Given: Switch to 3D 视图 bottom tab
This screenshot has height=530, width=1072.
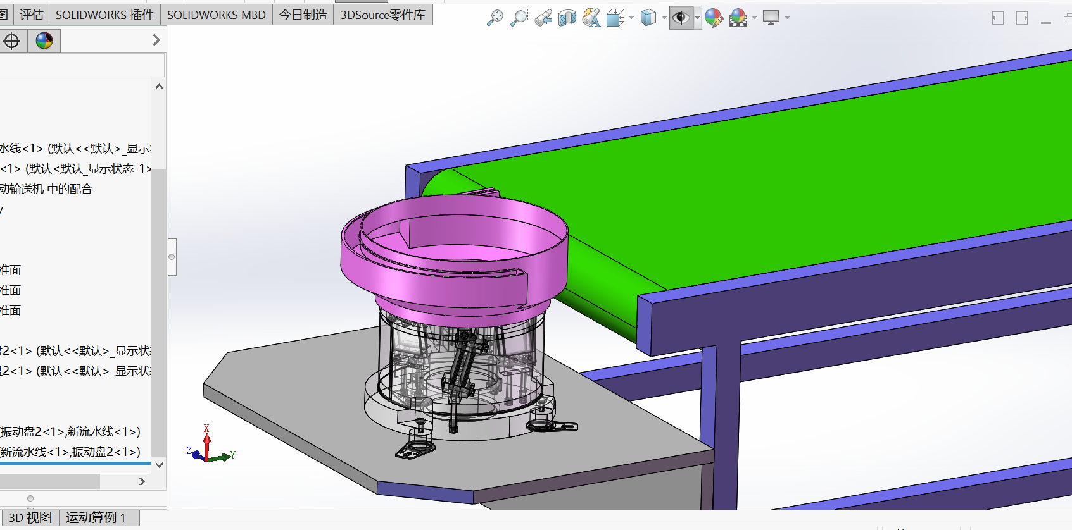Looking at the screenshot, I should point(30,517).
